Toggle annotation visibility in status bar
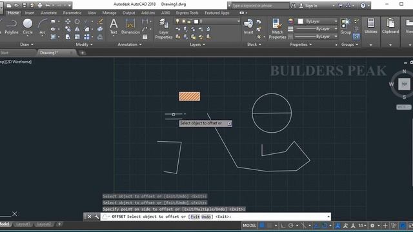 coord(337,226)
